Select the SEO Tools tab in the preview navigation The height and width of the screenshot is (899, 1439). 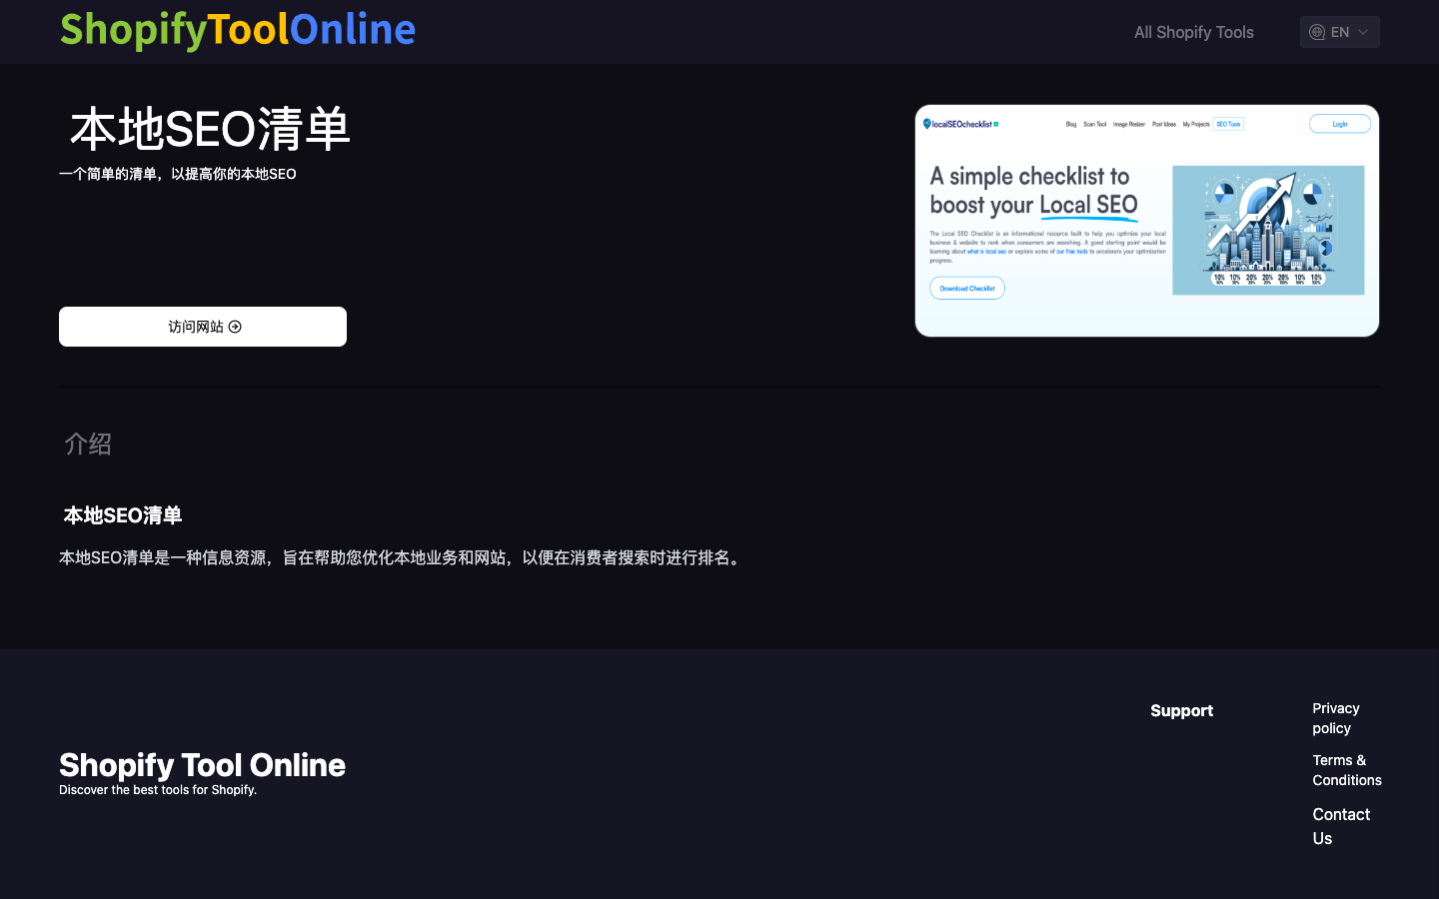pos(1229,124)
